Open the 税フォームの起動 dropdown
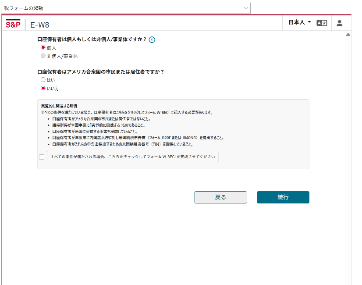This screenshot has width=362, height=285. (126, 8)
